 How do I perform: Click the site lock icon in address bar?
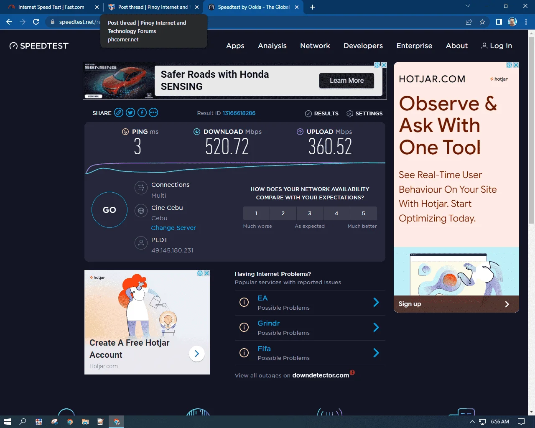point(53,22)
